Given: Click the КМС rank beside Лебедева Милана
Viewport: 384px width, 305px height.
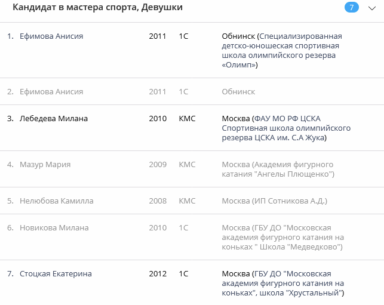Looking at the screenshot, I should click(x=187, y=119).
